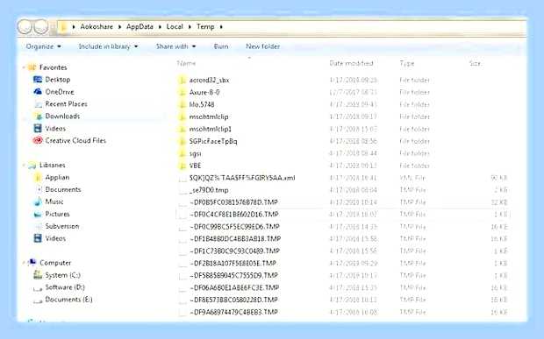This screenshot has height=339, width=544.
Task: Click the Computer icon
Action: tap(32, 263)
